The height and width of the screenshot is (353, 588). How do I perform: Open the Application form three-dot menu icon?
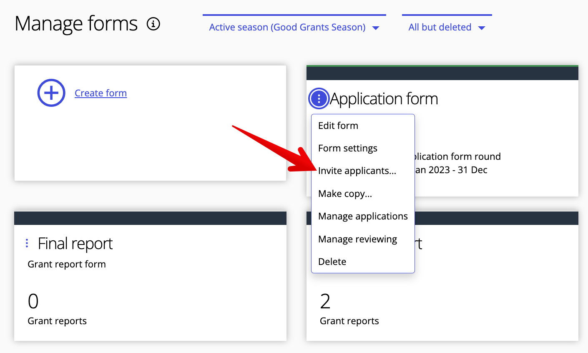point(319,99)
